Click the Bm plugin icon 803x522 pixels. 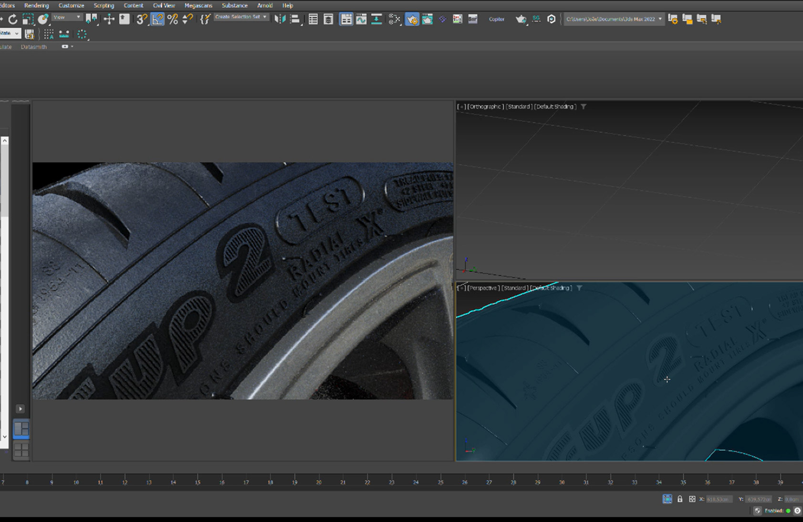point(473,19)
